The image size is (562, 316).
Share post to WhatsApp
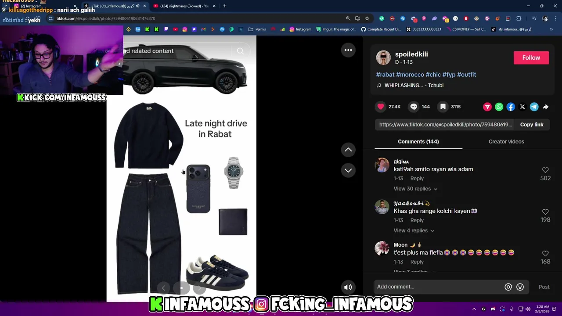(x=499, y=107)
